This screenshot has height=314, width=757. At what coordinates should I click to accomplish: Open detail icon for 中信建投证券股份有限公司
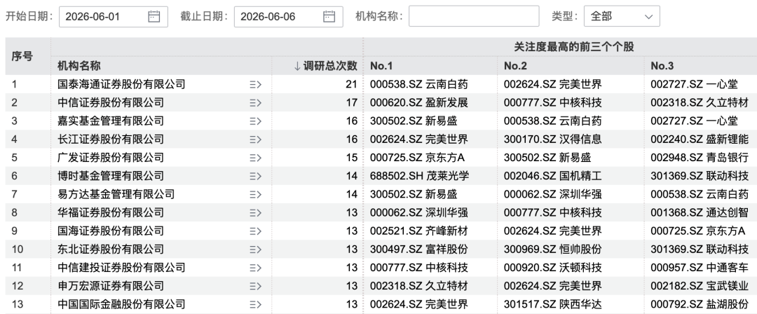point(255,268)
